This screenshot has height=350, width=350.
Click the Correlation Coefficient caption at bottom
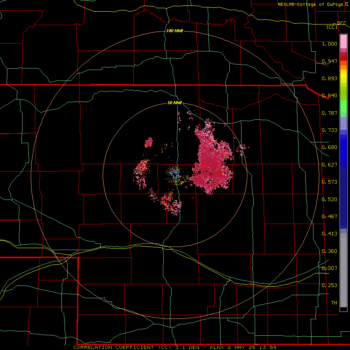(175, 347)
